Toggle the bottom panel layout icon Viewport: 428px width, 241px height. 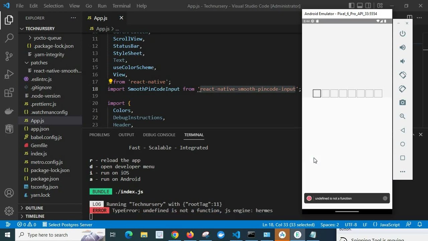point(360,6)
